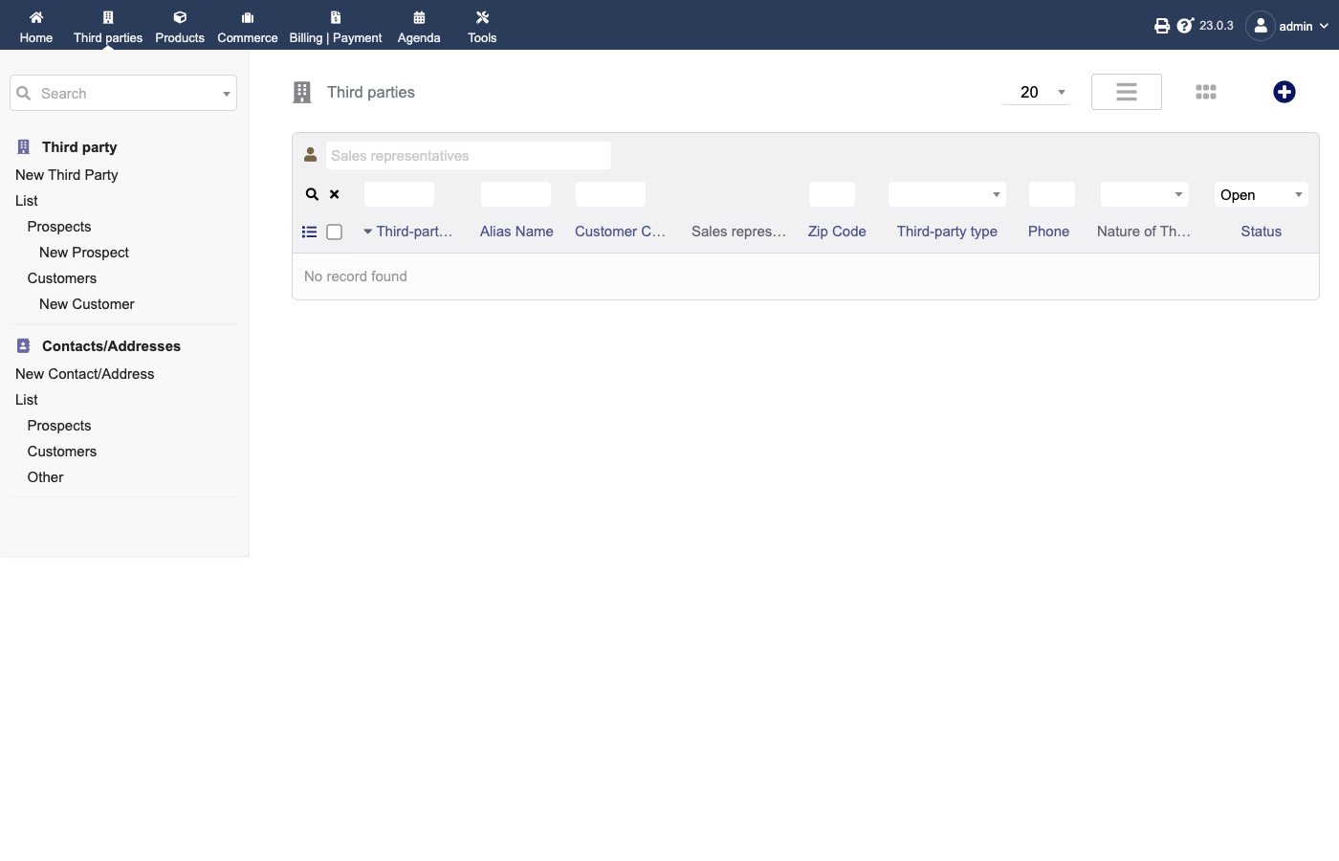Click the Third-party name filter field

(x=399, y=194)
